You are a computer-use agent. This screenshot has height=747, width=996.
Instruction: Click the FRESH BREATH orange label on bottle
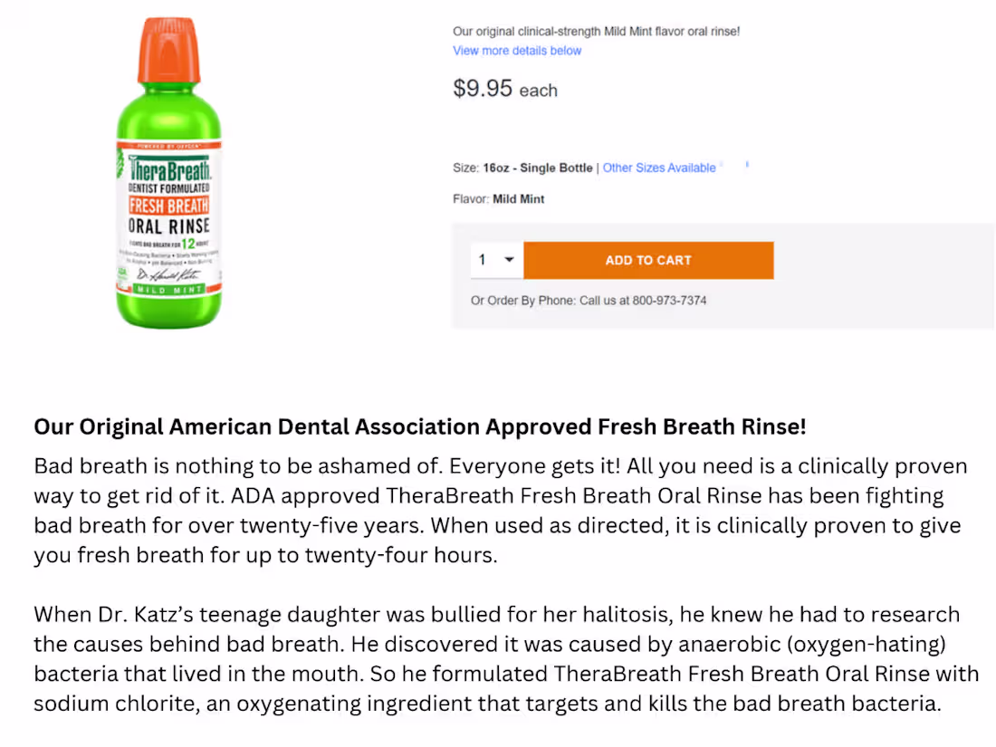[x=169, y=204]
